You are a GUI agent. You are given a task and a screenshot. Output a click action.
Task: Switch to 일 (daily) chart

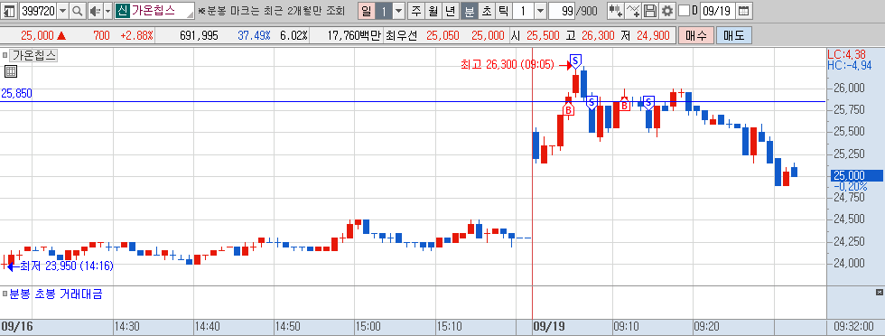pyautogui.click(x=367, y=10)
